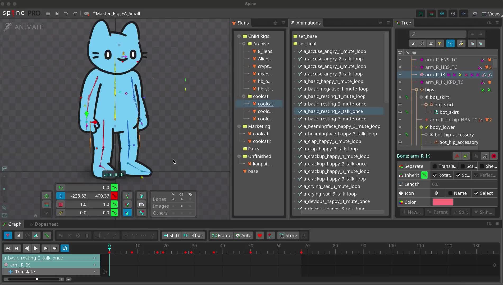The height and width of the screenshot is (285, 503).
Task: Enable Separate Shear checkbox
Action: (x=482, y=166)
